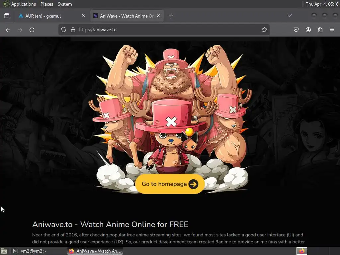The image size is (340, 255).
Task: Open a new tab with plus button
Action: [x=171, y=16]
